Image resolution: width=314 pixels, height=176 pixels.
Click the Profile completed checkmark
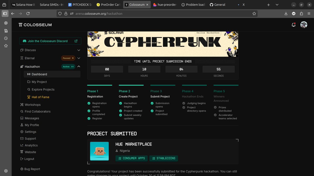pyautogui.click(x=89, y=111)
